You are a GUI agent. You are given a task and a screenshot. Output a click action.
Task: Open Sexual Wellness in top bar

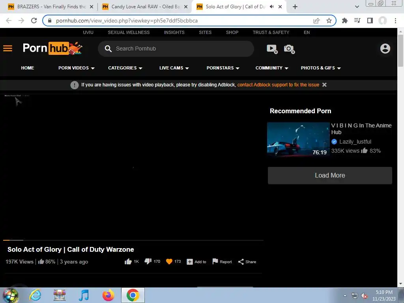129,32
